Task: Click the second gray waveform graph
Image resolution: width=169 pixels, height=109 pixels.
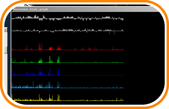Action: (68, 31)
